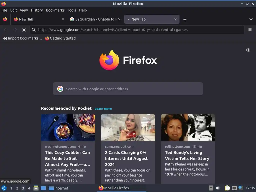Image resolution: width=256 pixels, height=192 pixels.
Task: Open credit card article thumbnail
Action: tap(128, 127)
